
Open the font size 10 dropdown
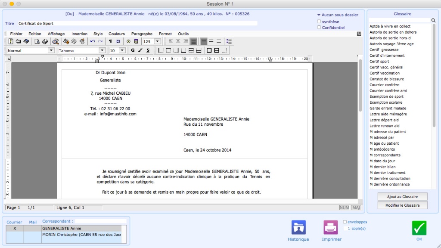[122, 50]
